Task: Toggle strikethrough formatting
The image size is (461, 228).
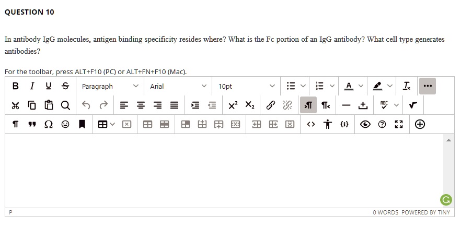Action: (65, 86)
